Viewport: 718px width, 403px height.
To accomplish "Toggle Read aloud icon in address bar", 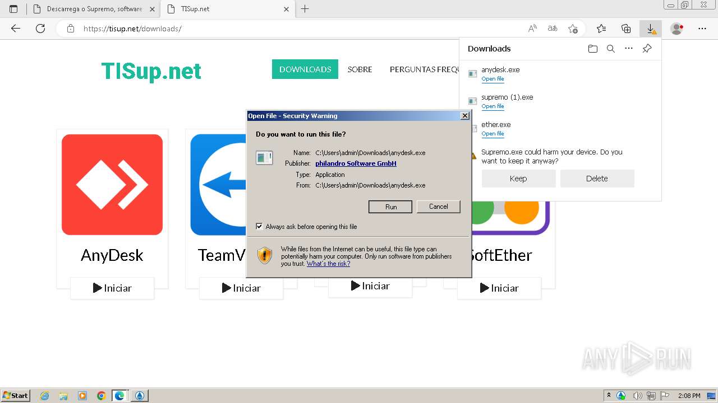I will (532, 29).
